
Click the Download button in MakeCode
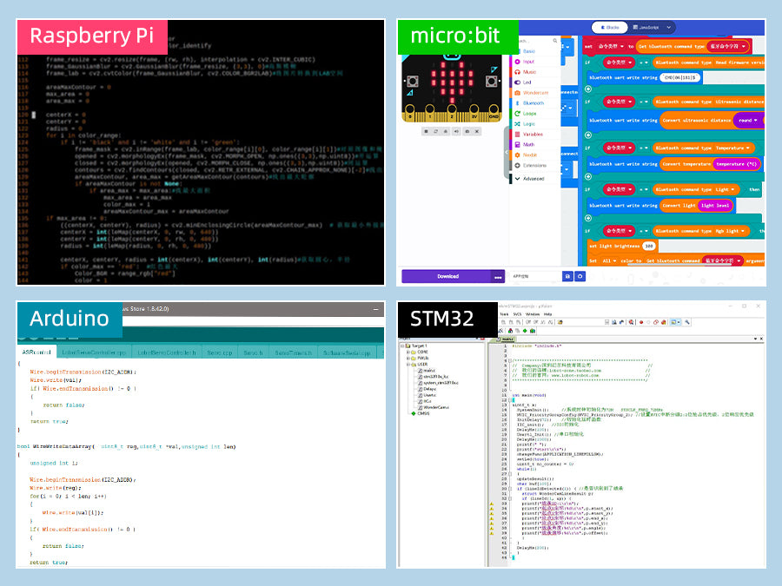[447, 276]
